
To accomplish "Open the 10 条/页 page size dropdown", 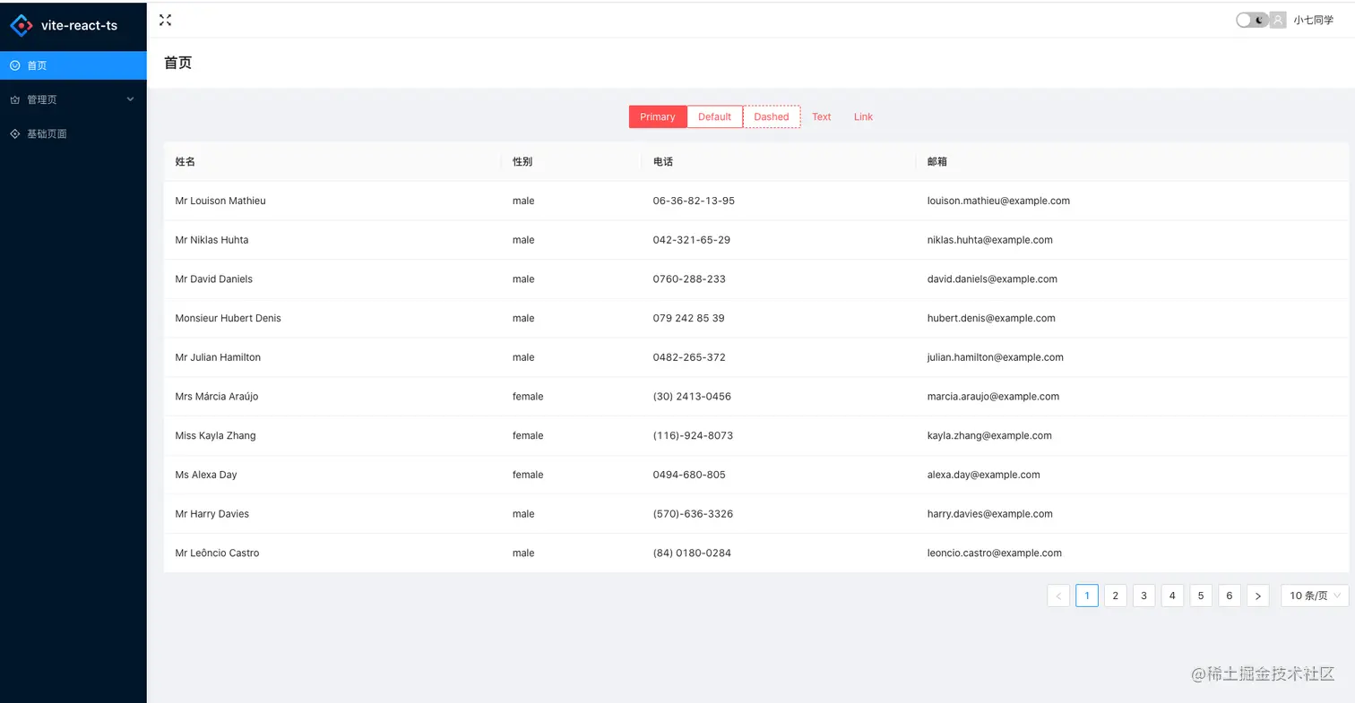I will (x=1315, y=596).
